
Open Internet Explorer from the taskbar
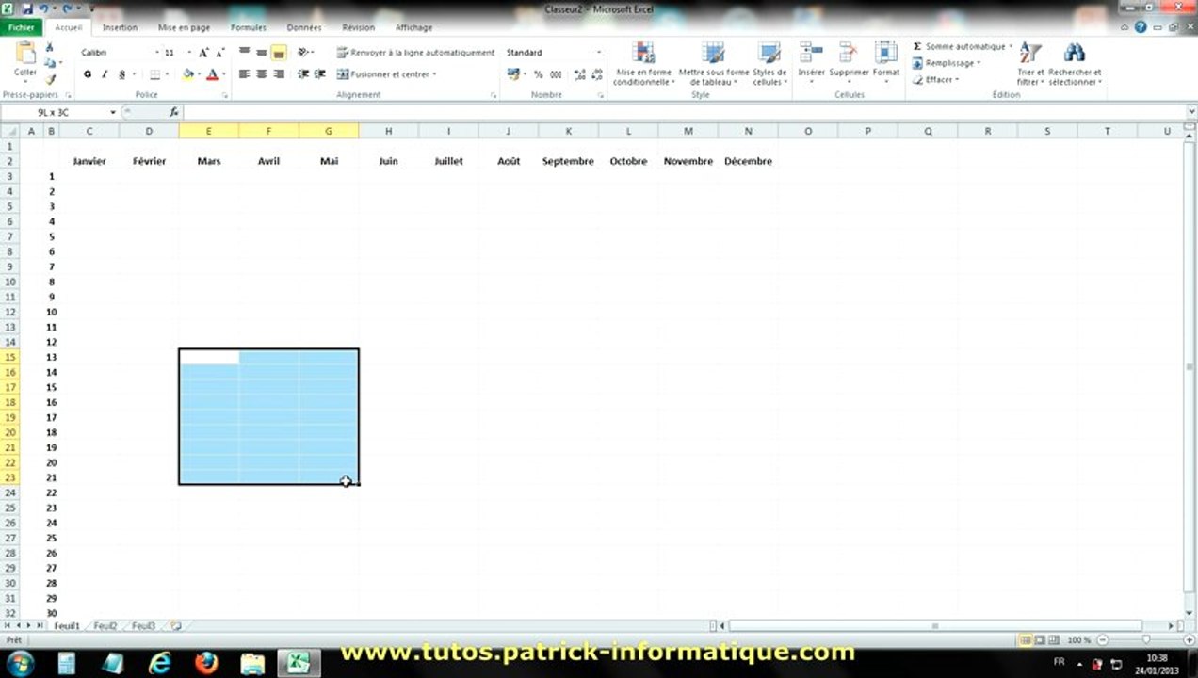[159, 663]
